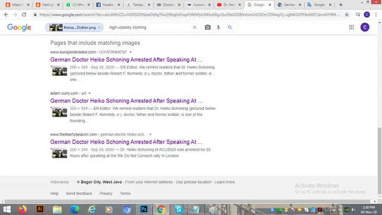This screenshot has width=382, height=215.
Task: Expand options for europereloaded.com result
Action: coord(131,52)
